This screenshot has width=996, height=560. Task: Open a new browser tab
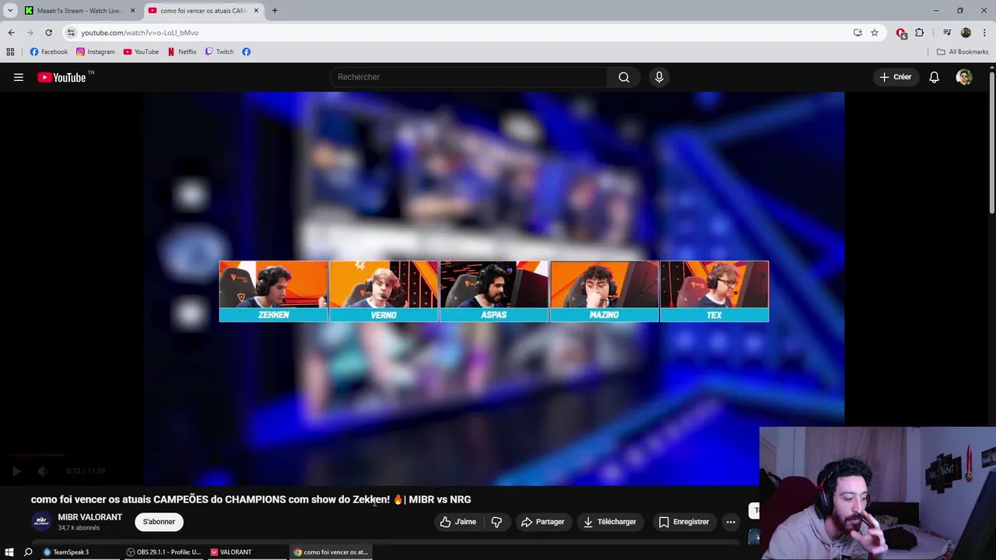click(x=275, y=10)
